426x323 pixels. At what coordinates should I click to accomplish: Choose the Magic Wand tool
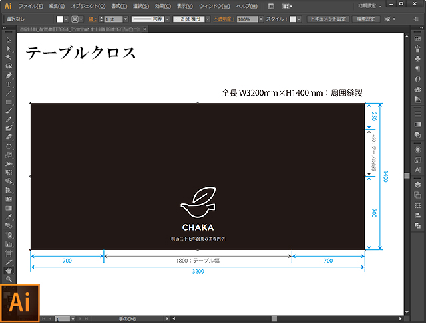tap(9, 58)
